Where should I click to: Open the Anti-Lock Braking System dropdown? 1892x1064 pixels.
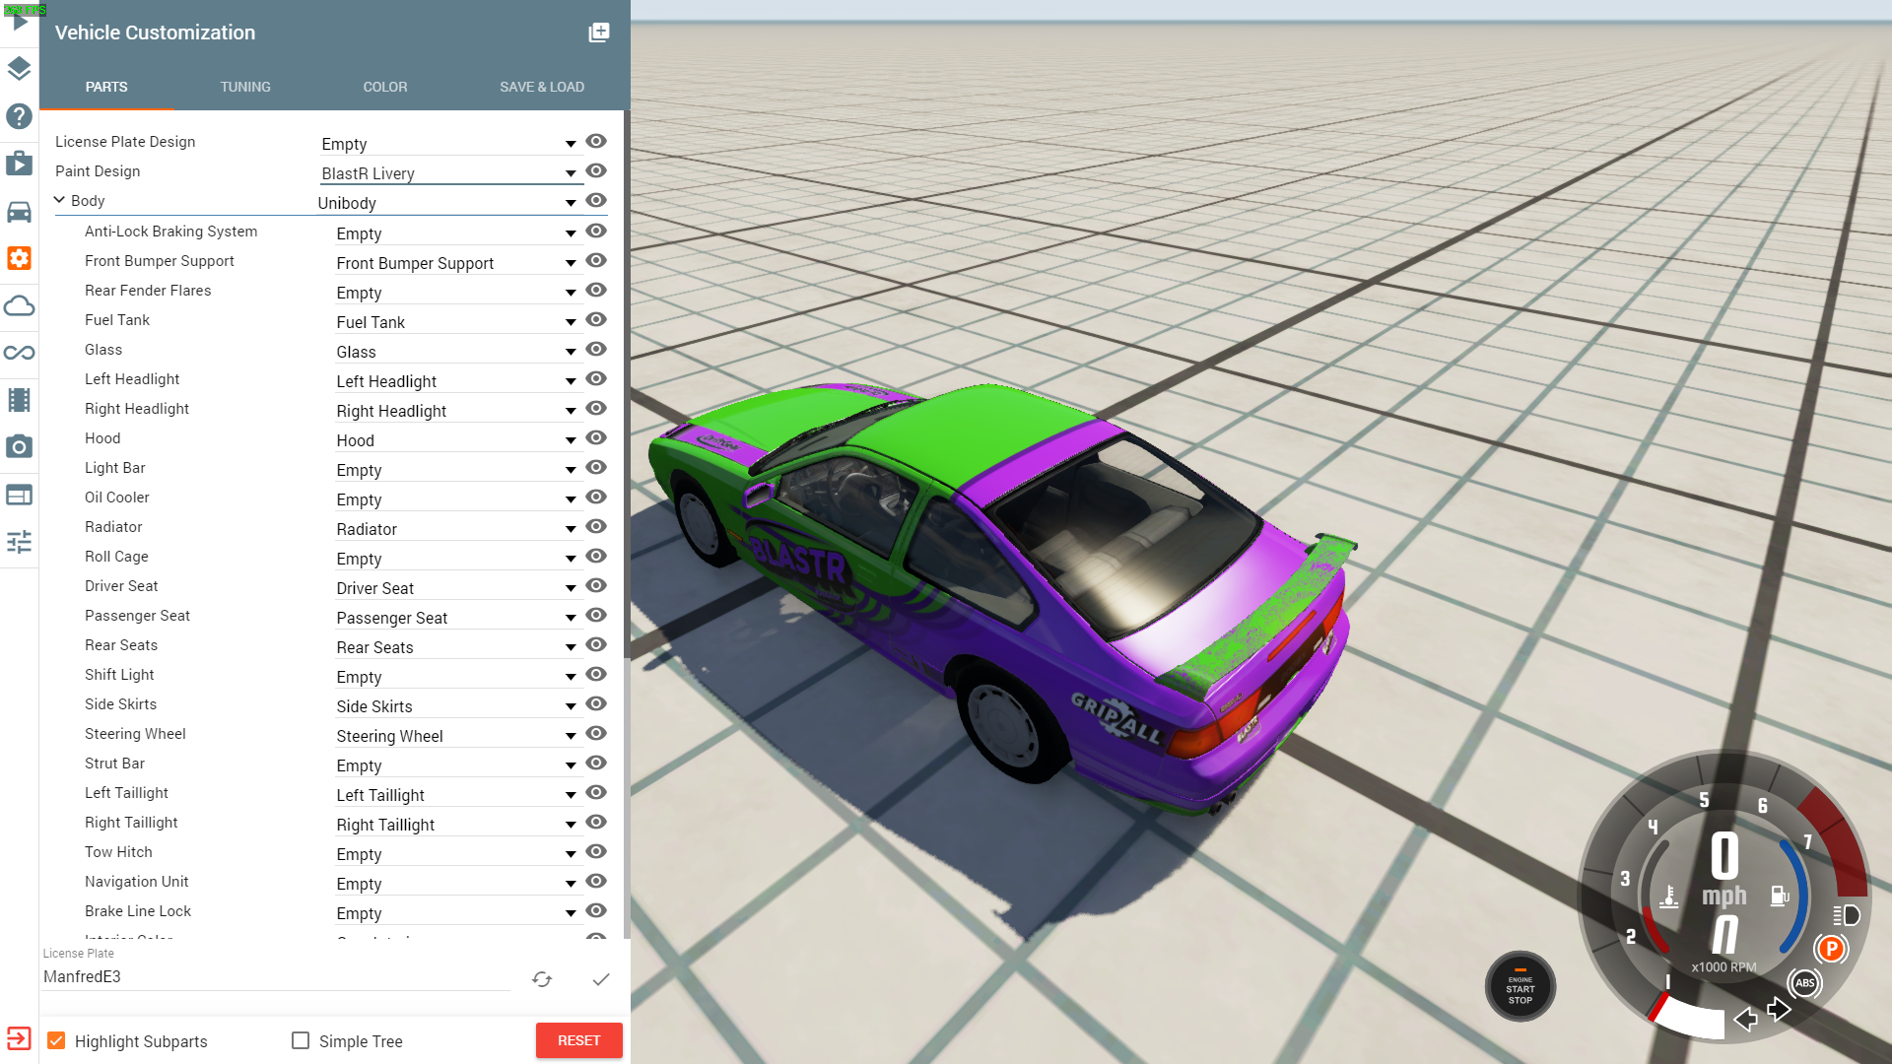coord(457,233)
